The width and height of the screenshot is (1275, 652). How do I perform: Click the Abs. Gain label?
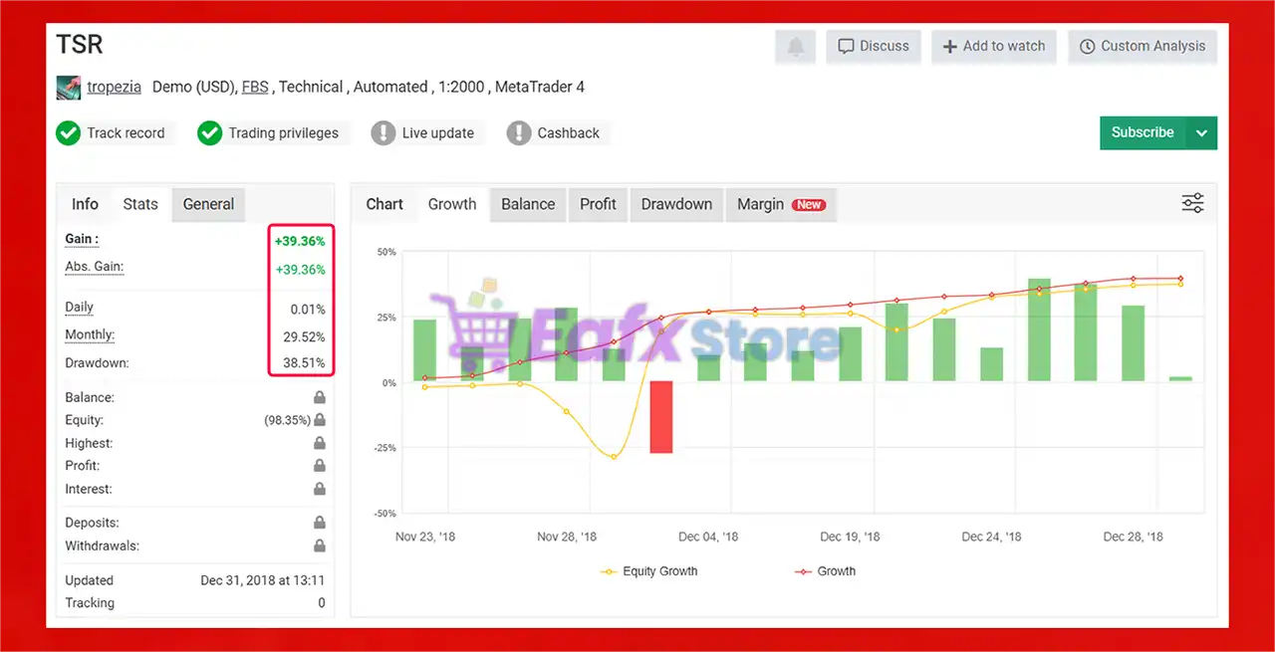click(x=94, y=267)
